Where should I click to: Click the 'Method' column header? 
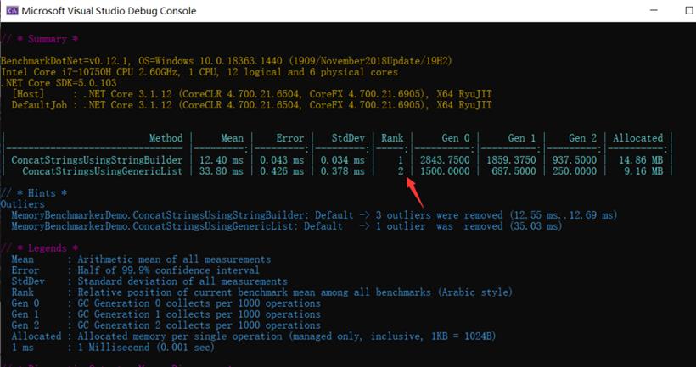[166, 138]
